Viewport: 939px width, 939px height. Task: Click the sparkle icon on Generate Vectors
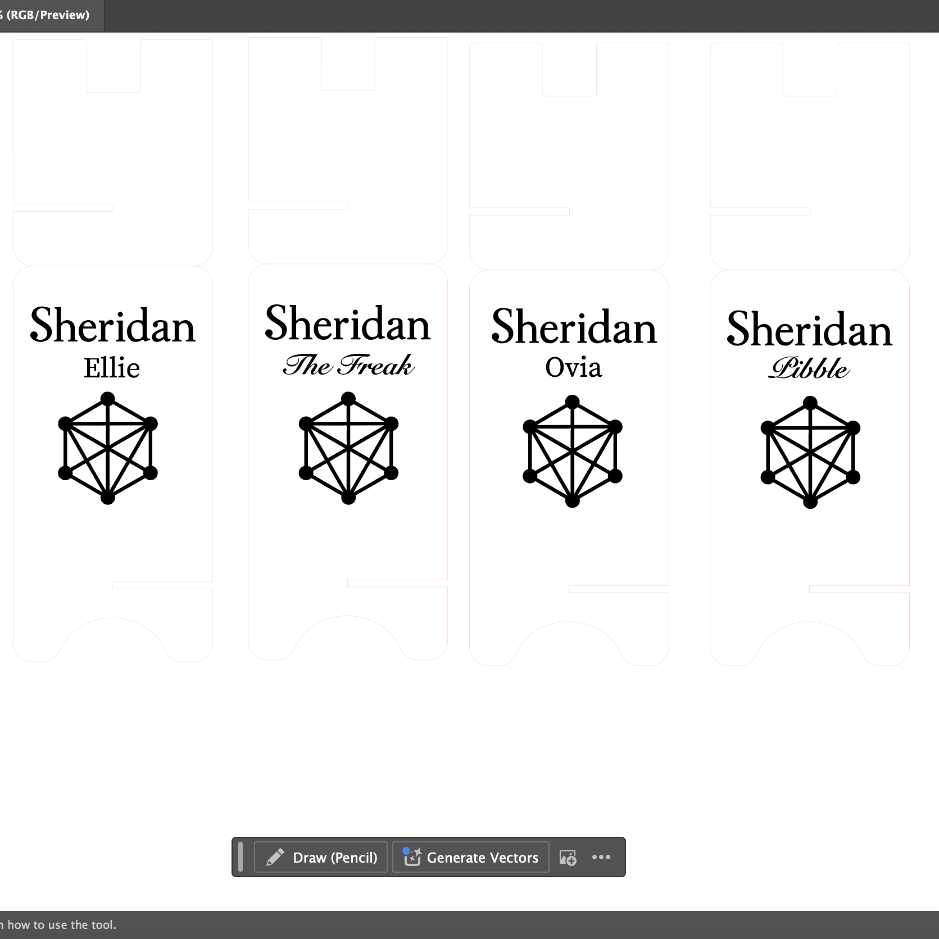pos(412,857)
